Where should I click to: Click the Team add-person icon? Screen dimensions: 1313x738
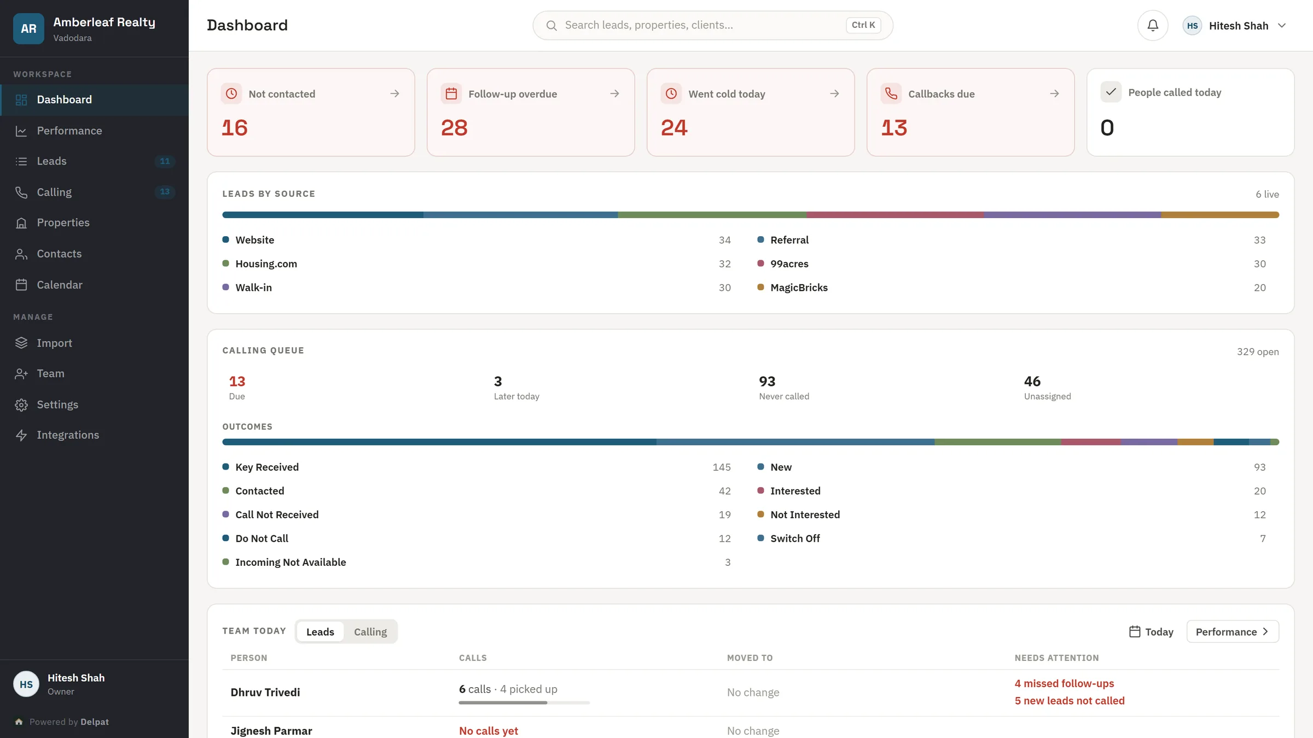tap(21, 373)
